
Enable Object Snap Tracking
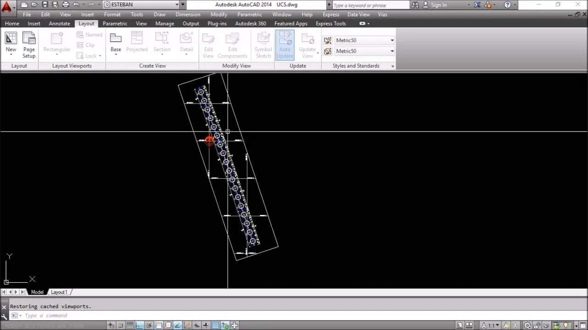point(177,325)
